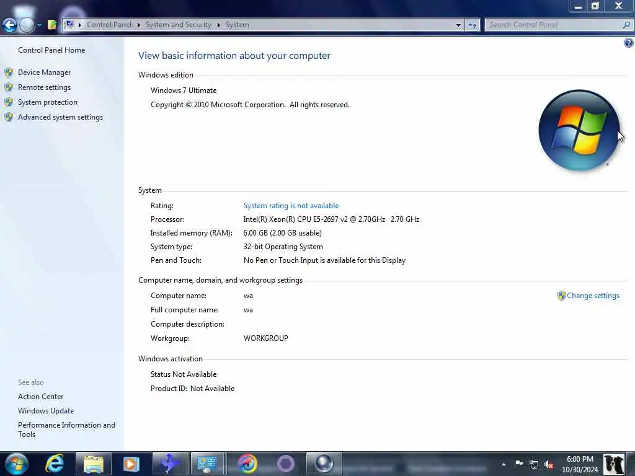Open the recent pages dropdown arrow
Viewport: 635px width, 476px height.
pos(39,25)
